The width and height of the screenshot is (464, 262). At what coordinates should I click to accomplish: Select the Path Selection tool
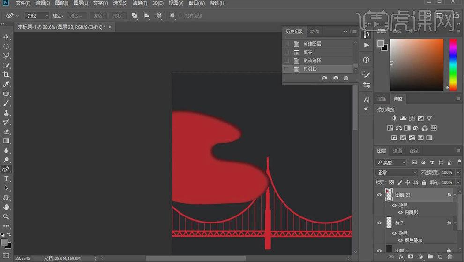click(6, 188)
